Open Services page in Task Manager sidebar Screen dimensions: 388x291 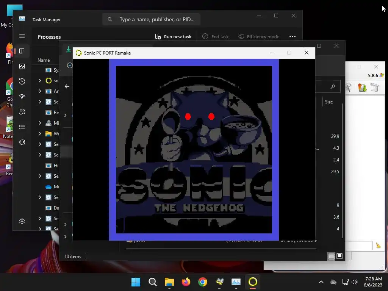(22, 142)
